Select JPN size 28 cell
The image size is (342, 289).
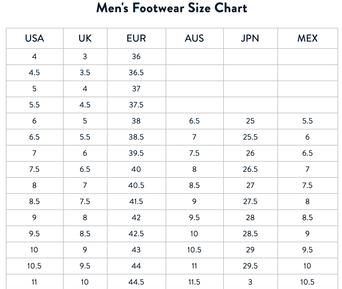point(250,218)
